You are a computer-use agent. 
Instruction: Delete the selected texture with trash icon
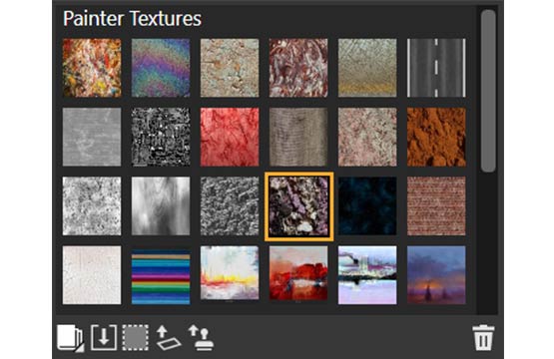483,338
